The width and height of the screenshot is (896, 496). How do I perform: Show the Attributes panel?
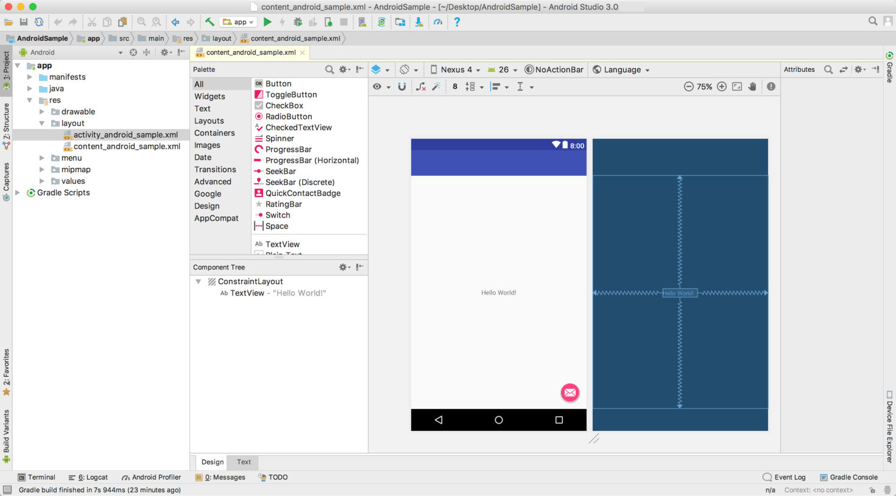point(799,69)
